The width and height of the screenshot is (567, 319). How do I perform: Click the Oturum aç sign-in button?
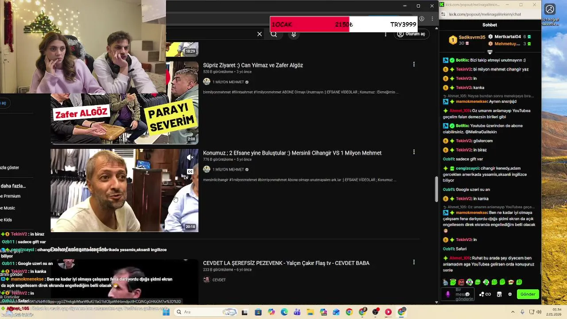[411, 34]
